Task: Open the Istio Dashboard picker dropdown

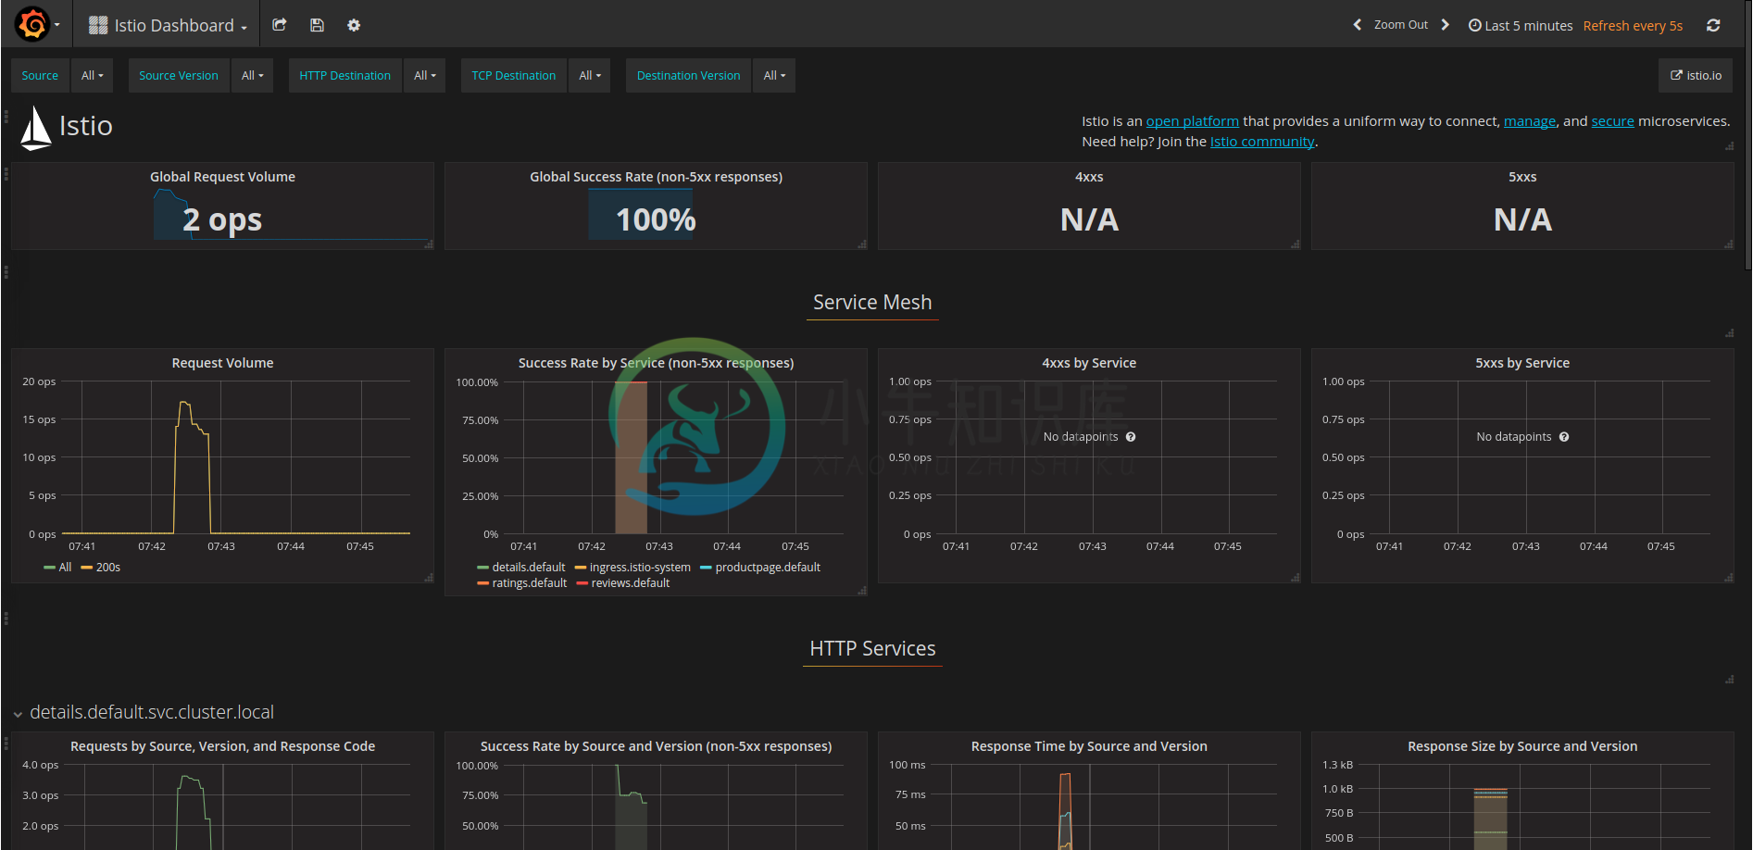Action: tap(168, 25)
